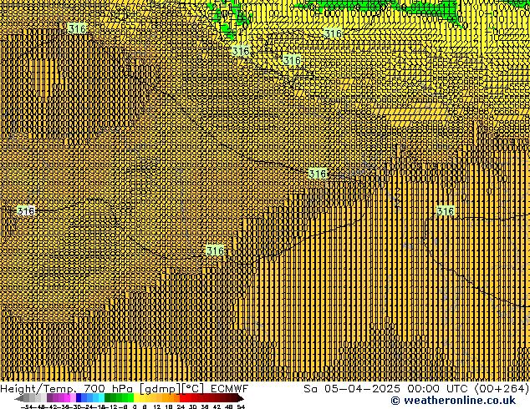Click the "54" legend scale label
Viewport: 530px width, 409px height.
click(241, 406)
